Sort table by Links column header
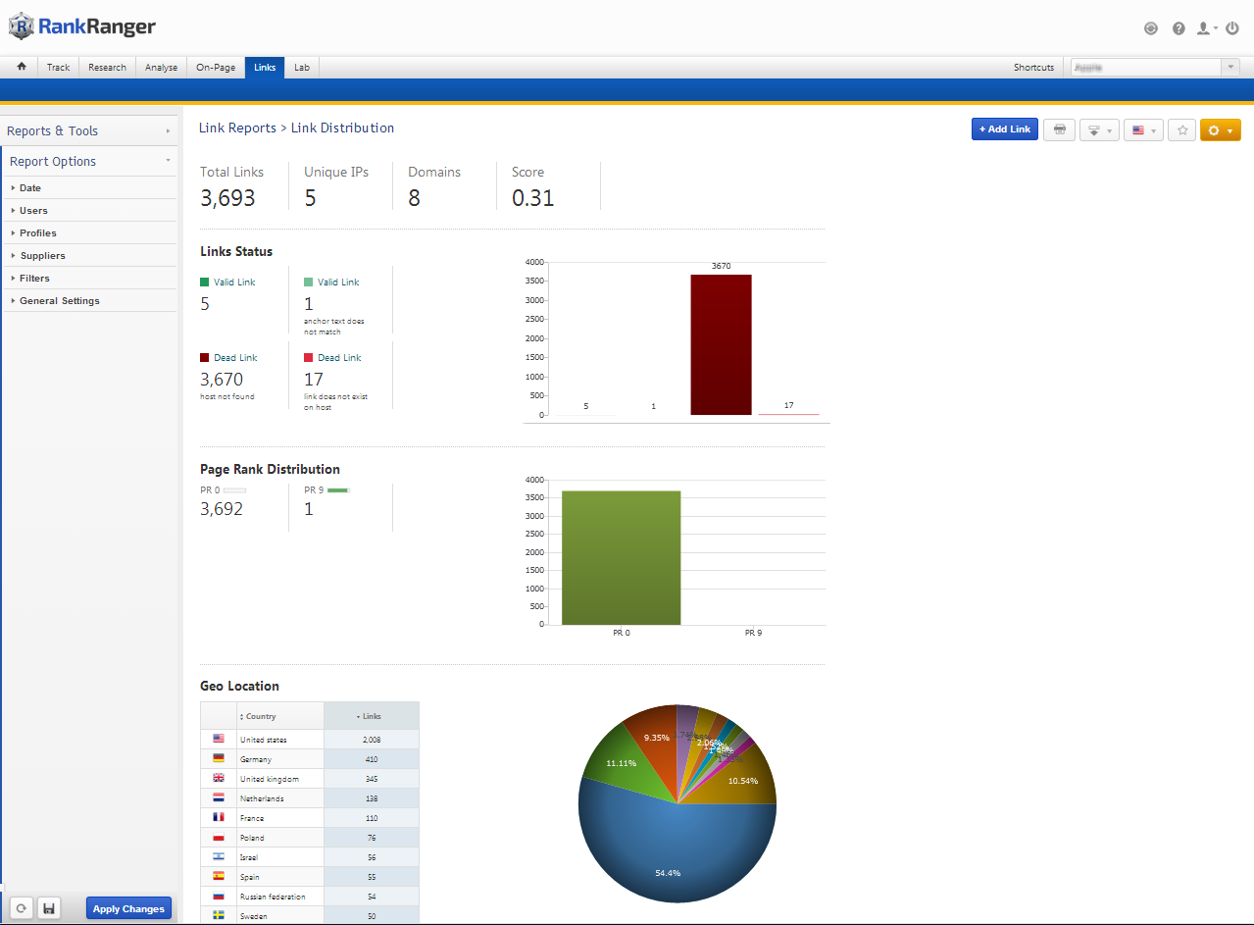The image size is (1254, 925). [x=371, y=716]
